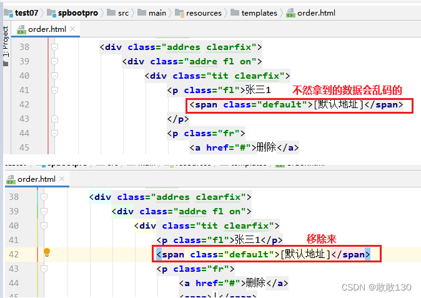Image resolution: width=421 pixels, height=298 pixels.
Task: Click the fold end marker at upper line 43
Action: (x=54, y=119)
